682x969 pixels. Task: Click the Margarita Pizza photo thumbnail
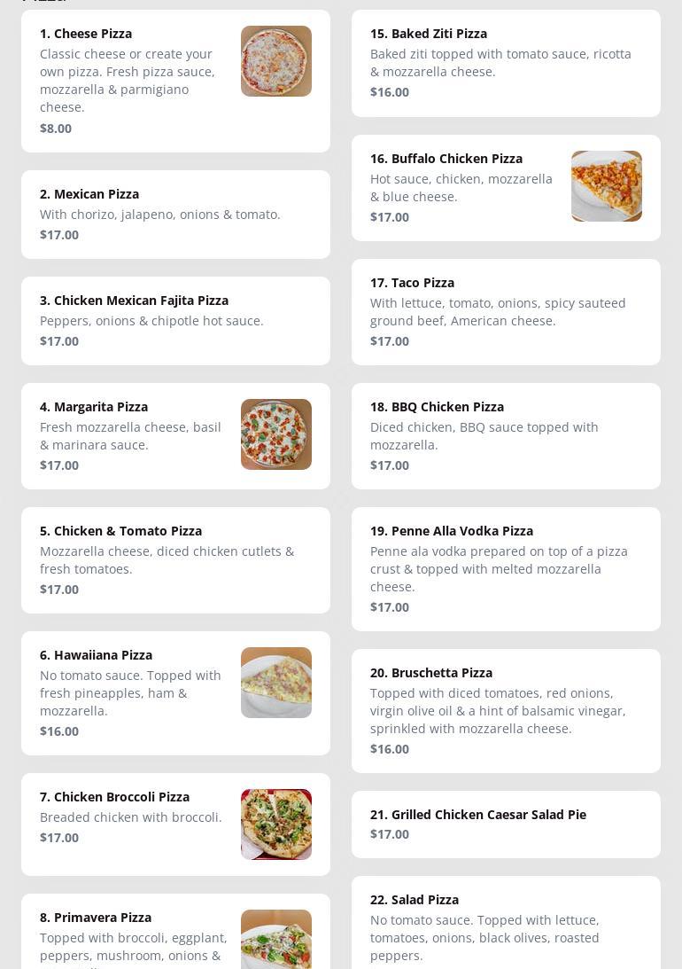(x=275, y=434)
